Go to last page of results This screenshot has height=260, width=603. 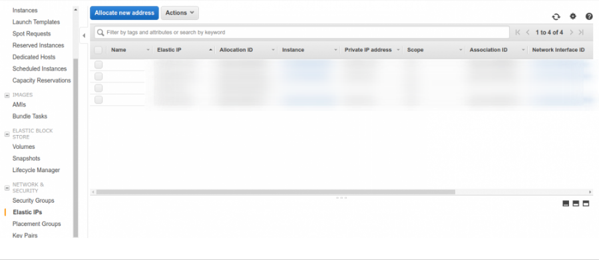pos(581,33)
